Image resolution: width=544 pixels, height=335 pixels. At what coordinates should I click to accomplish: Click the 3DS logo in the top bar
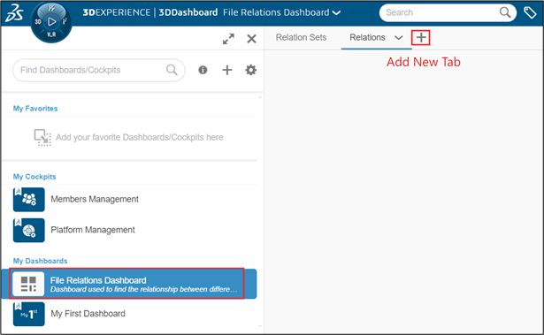14,13
